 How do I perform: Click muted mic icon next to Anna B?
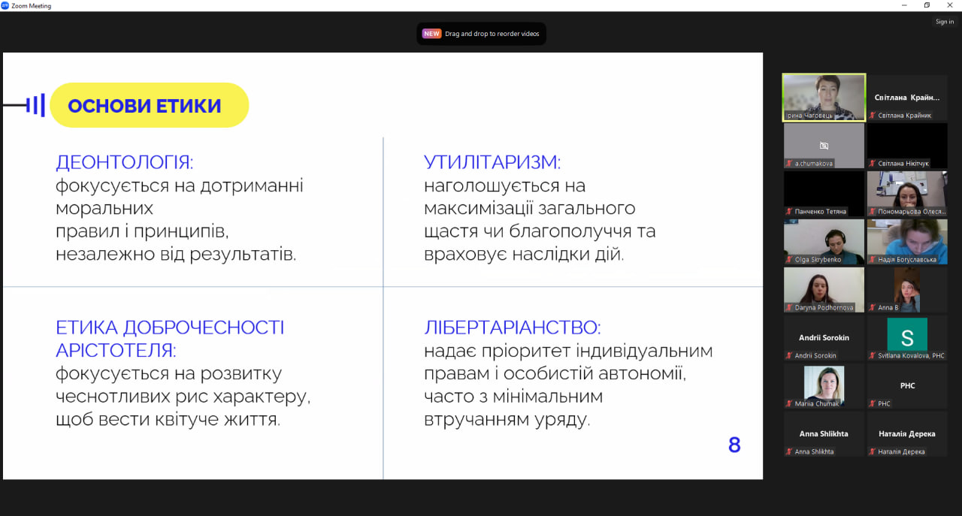[873, 308]
